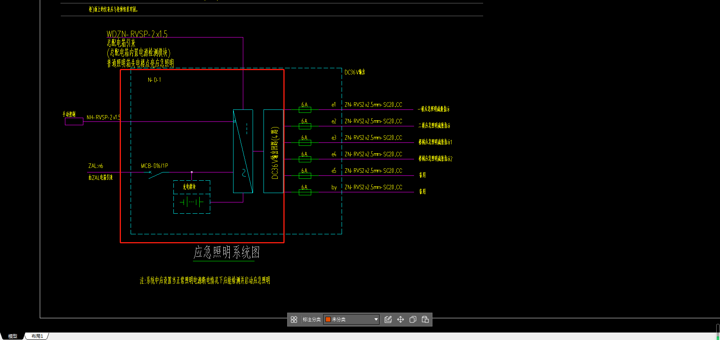Click the ZN-RVS cable text on by row
This screenshot has height=340, width=720.
coord(374,187)
